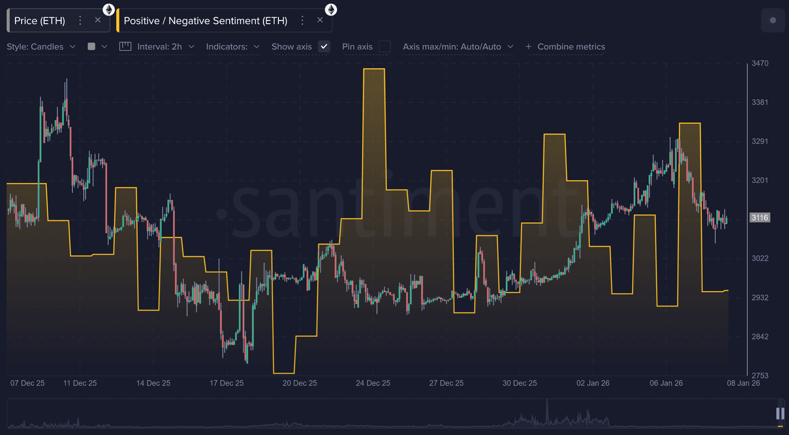Viewport: 789px width, 435px height.
Task: Select the Positive / Negative Sentiment (ETH) tab
Action: click(x=205, y=21)
